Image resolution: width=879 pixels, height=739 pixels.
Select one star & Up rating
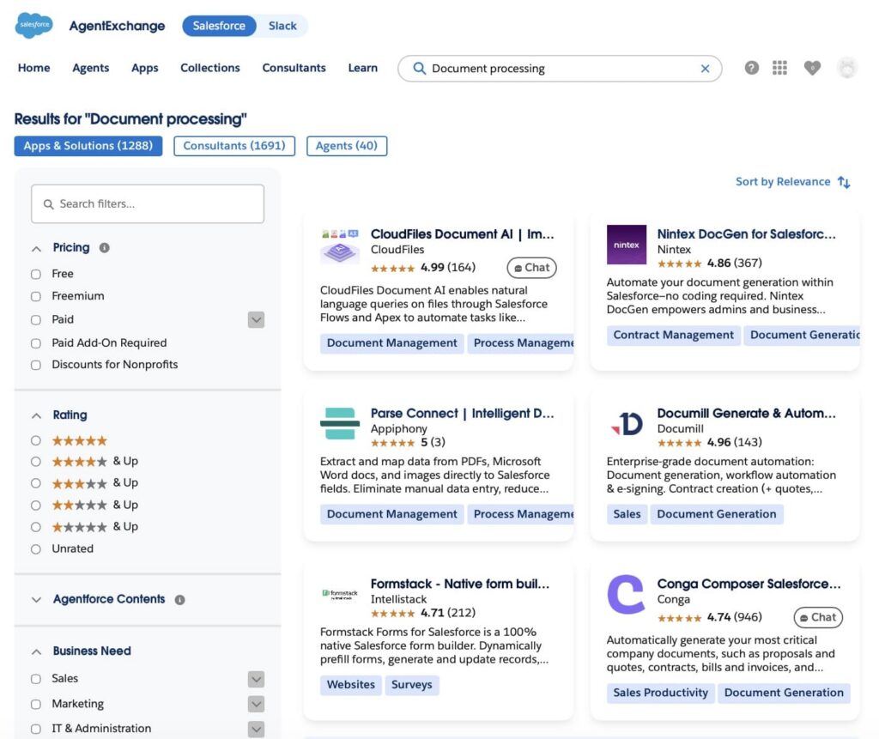coord(36,528)
